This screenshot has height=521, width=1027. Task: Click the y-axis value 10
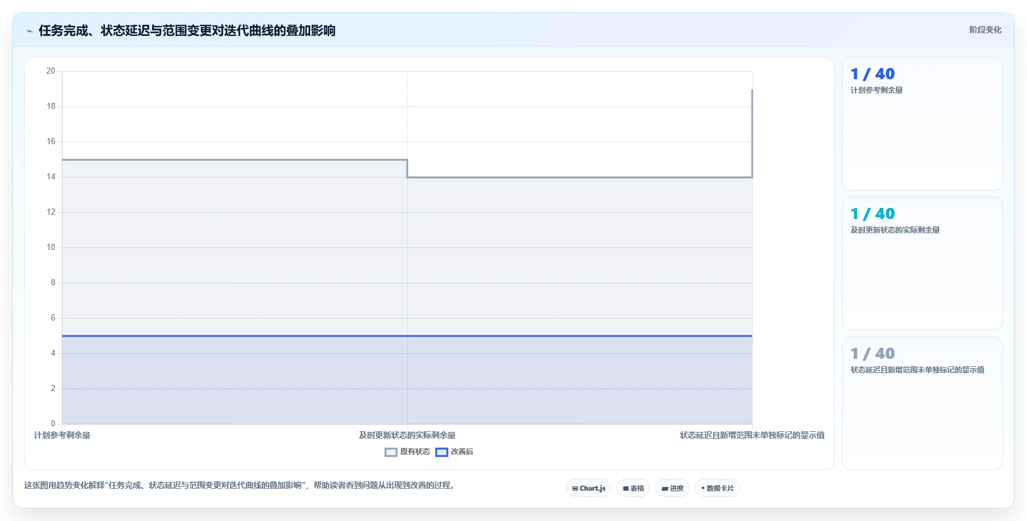[x=51, y=248]
